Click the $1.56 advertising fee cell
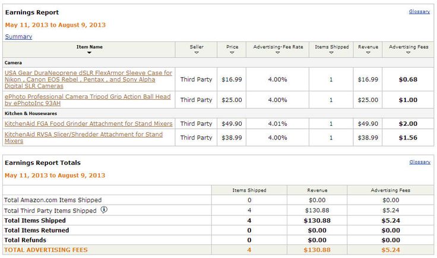The image size is (437, 258). (408, 138)
